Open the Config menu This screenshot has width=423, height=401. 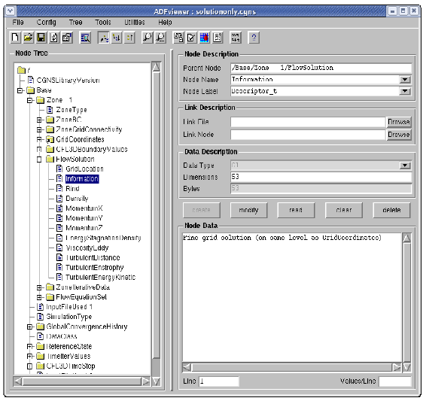point(47,22)
